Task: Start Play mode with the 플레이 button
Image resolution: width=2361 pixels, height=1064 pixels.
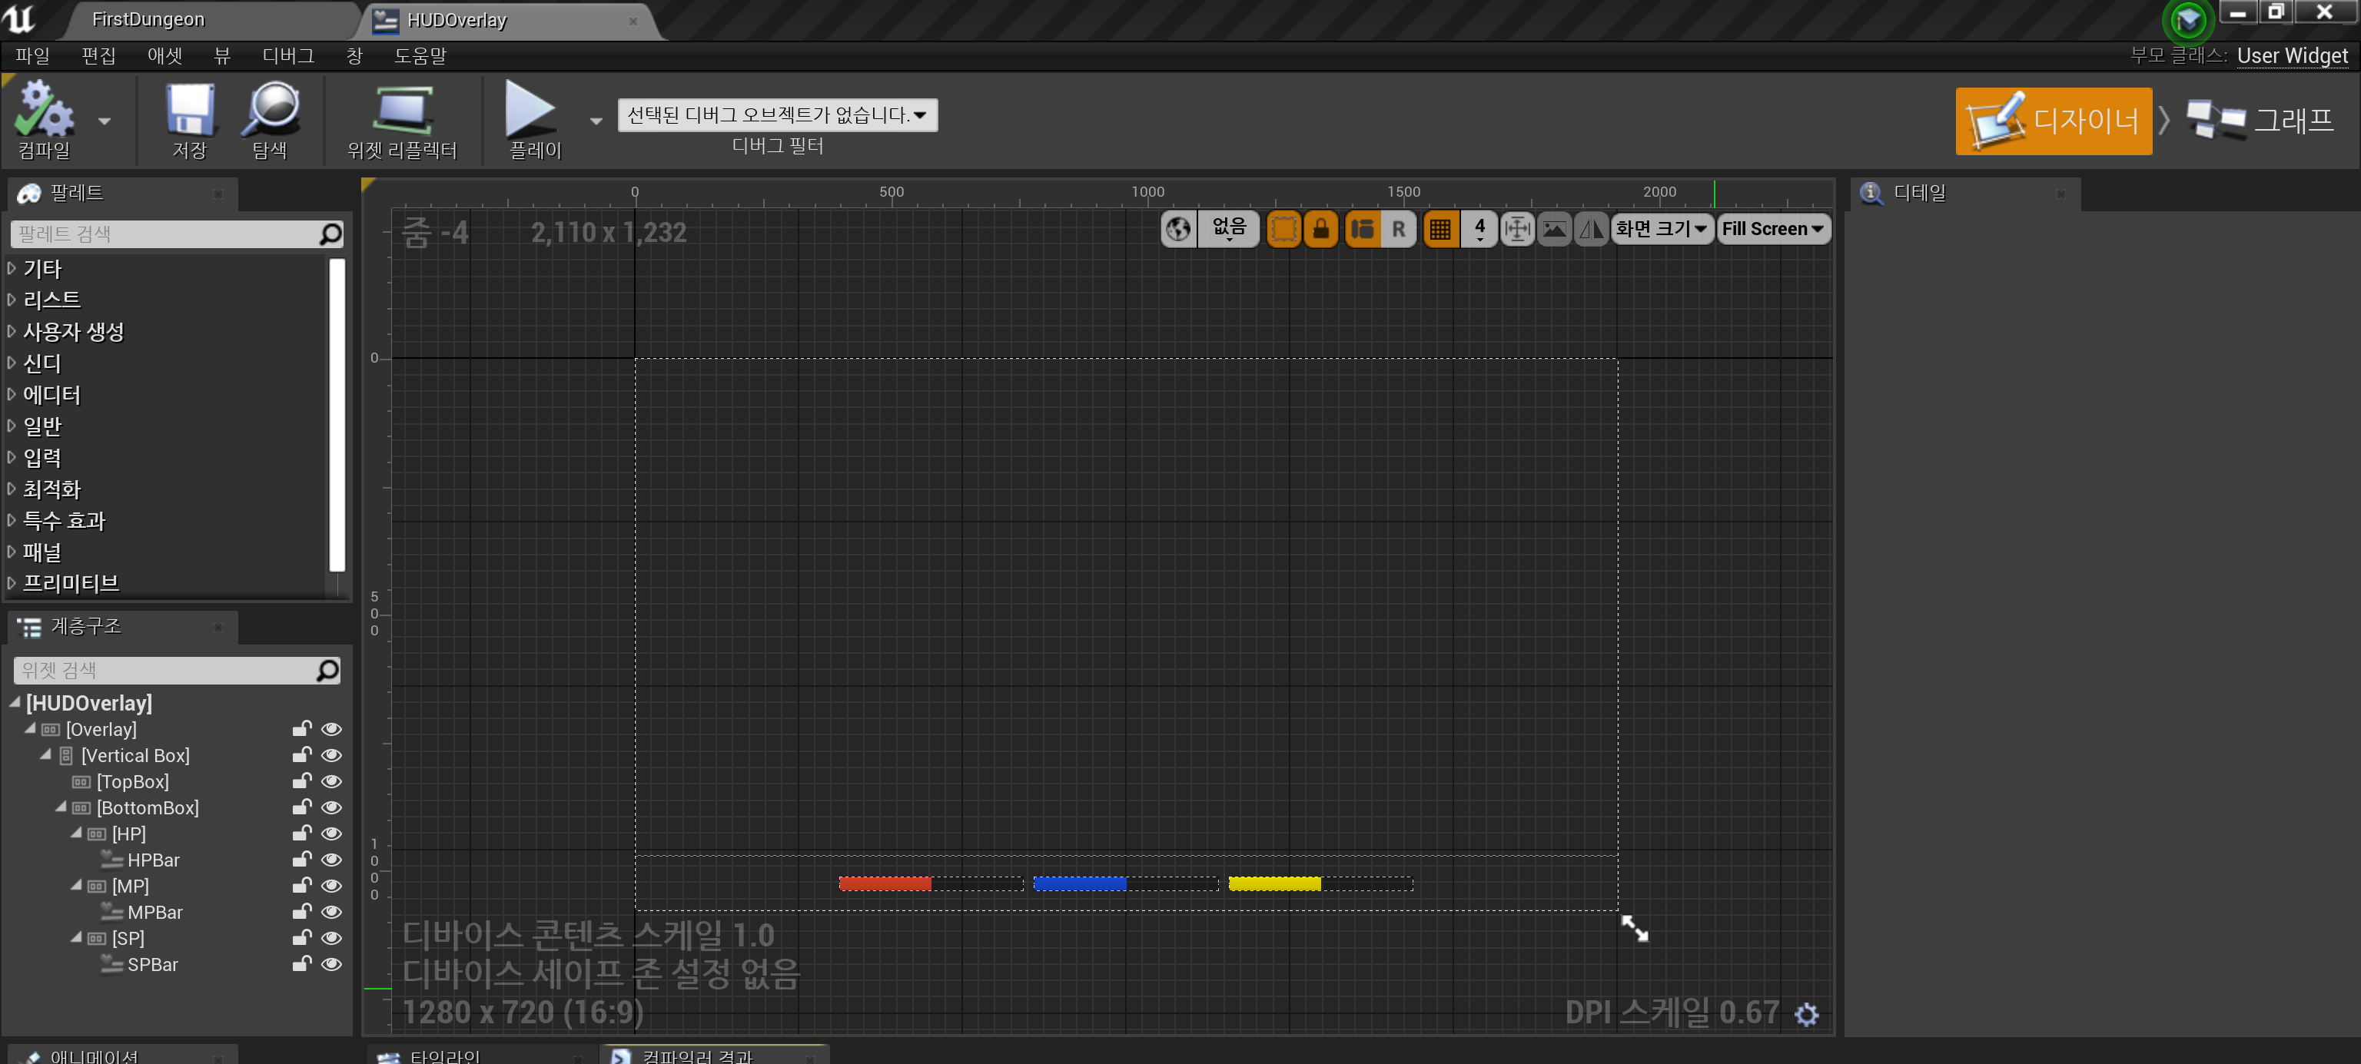Action: tap(533, 119)
